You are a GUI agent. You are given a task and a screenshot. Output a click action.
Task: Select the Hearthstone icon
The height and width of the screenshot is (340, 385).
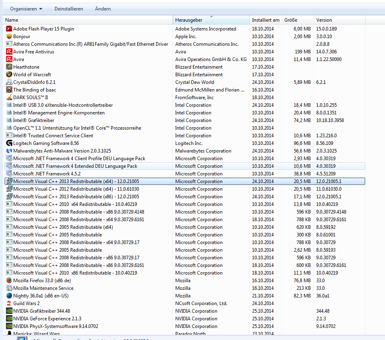[9, 67]
